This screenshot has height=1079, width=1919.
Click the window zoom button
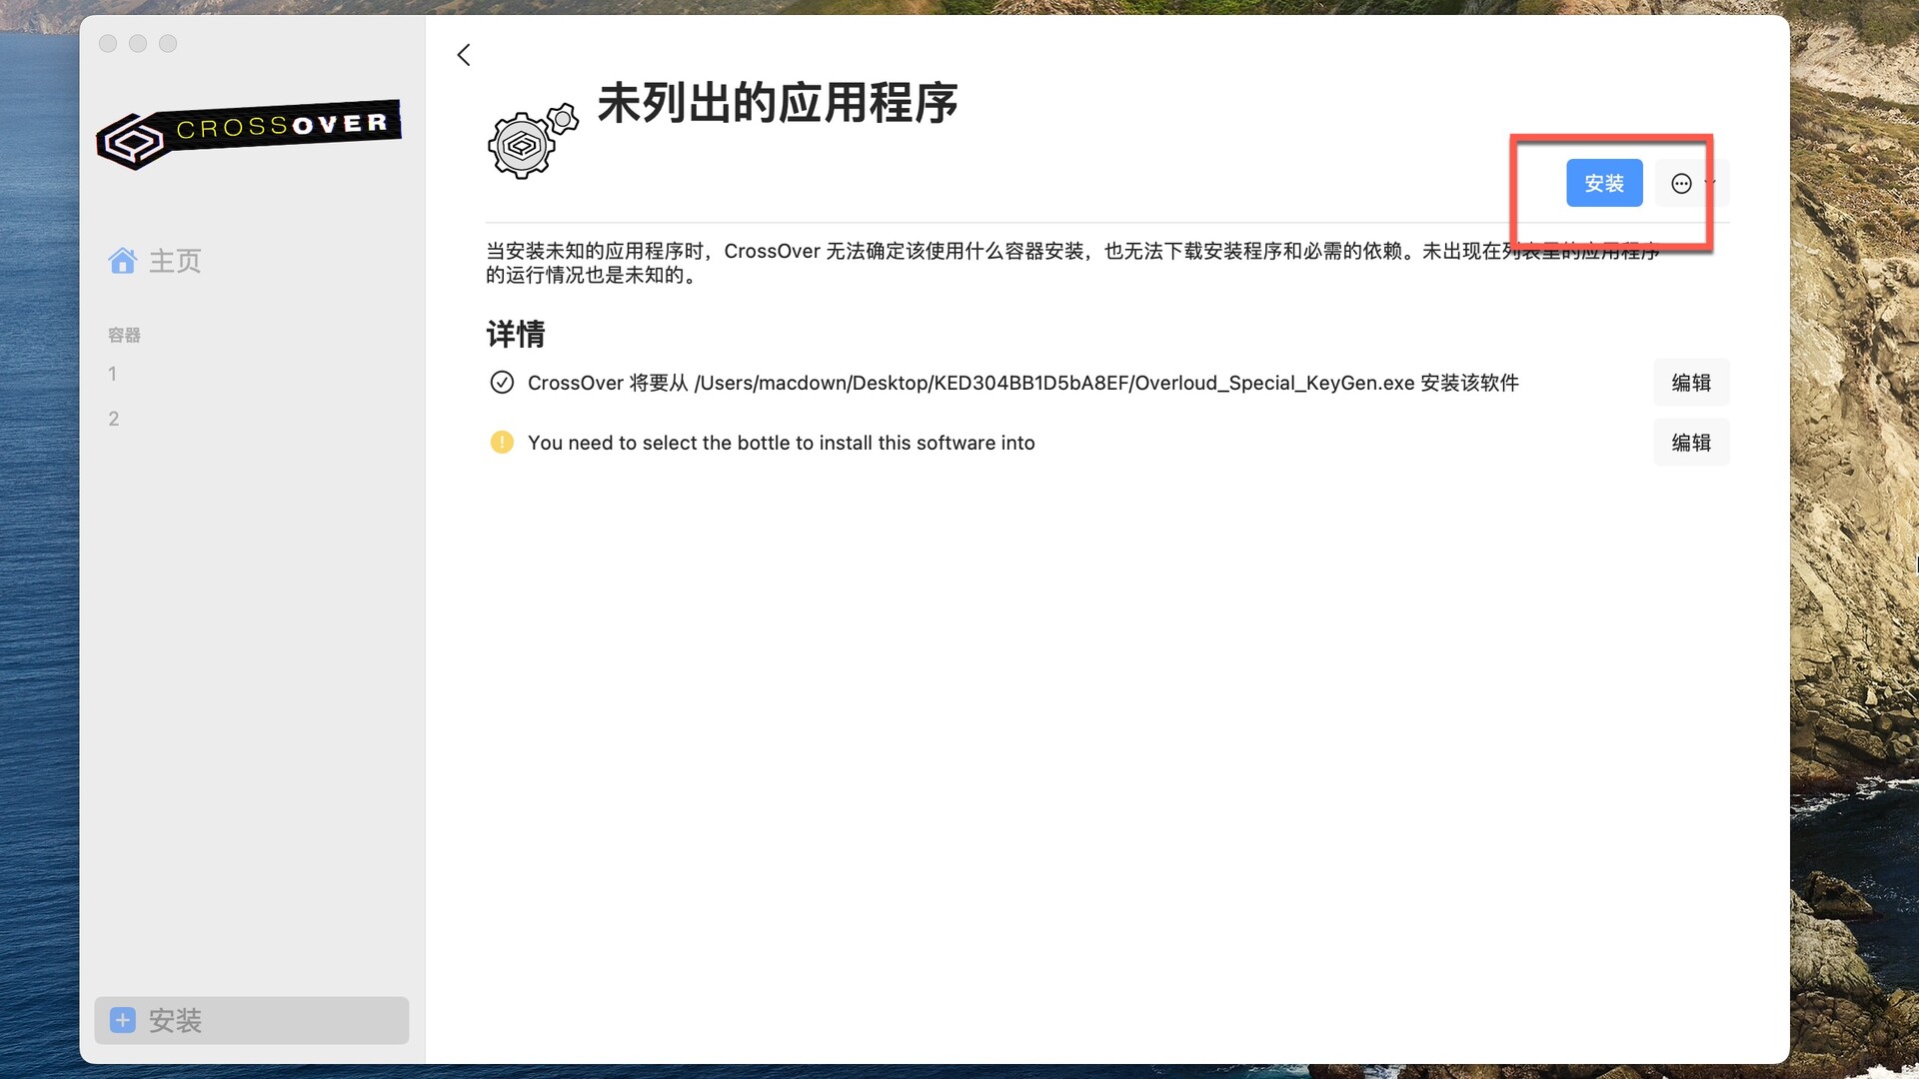168,44
